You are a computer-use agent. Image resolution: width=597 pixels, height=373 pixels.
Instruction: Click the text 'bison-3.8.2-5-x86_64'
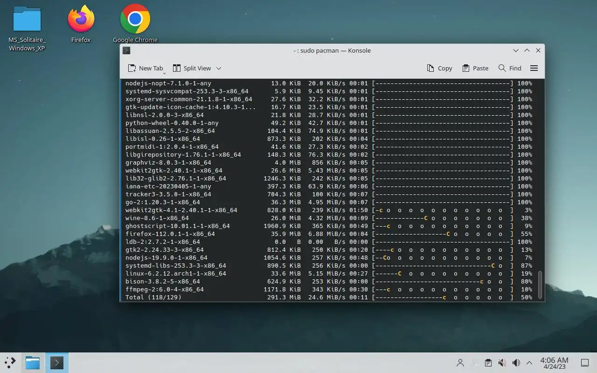pos(163,282)
